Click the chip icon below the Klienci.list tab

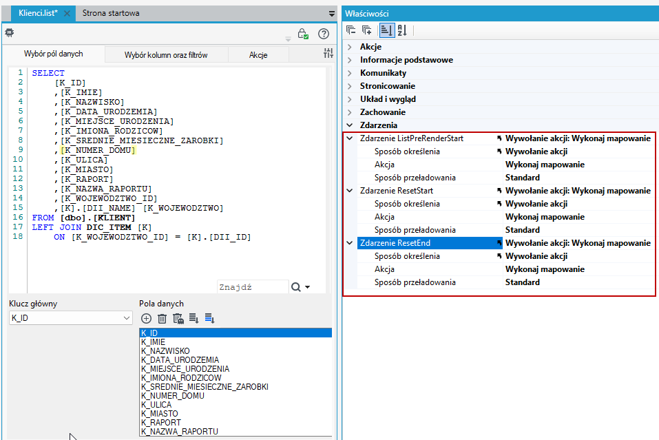[x=9, y=32]
